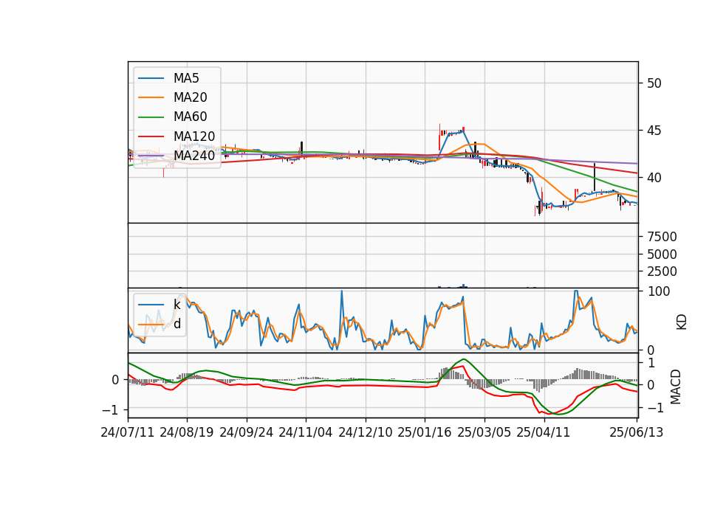709x509 pixels.
Task: Click the date label 25/04/11
Action: tap(544, 432)
